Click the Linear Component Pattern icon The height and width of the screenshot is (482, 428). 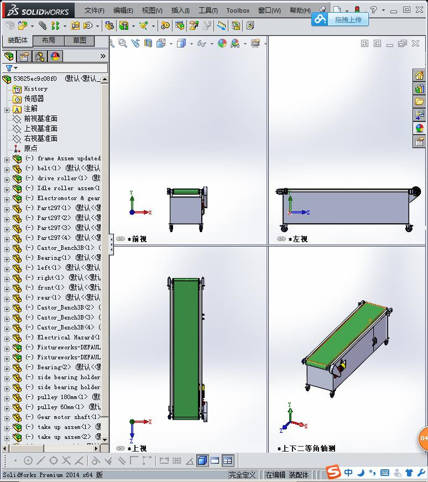click(55, 25)
